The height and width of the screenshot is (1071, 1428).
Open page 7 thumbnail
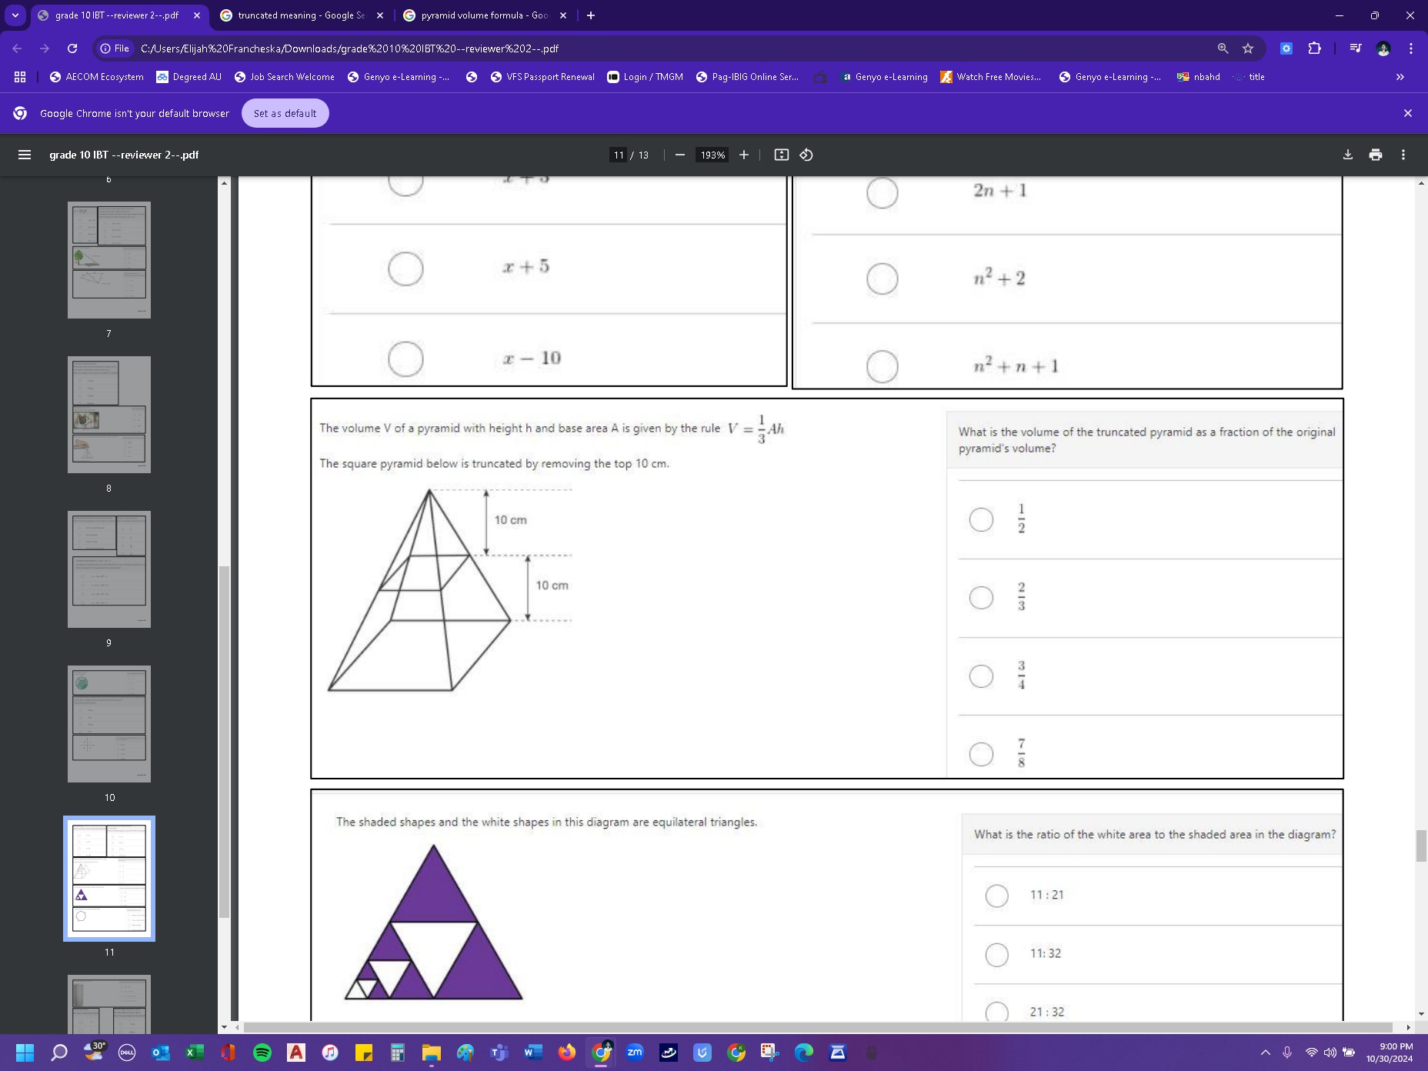pyautogui.click(x=109, y=260)
